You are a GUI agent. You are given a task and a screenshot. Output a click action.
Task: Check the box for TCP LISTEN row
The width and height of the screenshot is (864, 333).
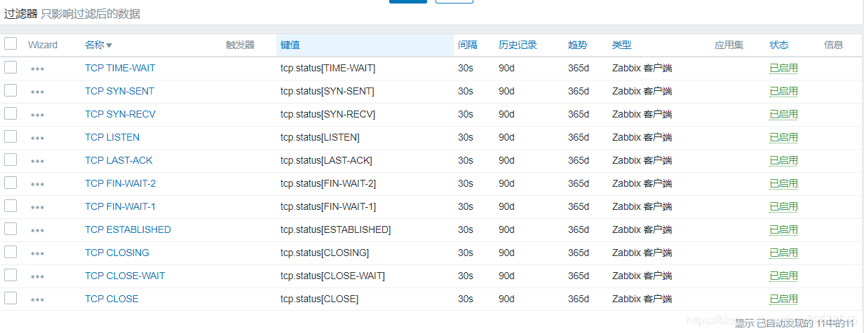point(11,136)
